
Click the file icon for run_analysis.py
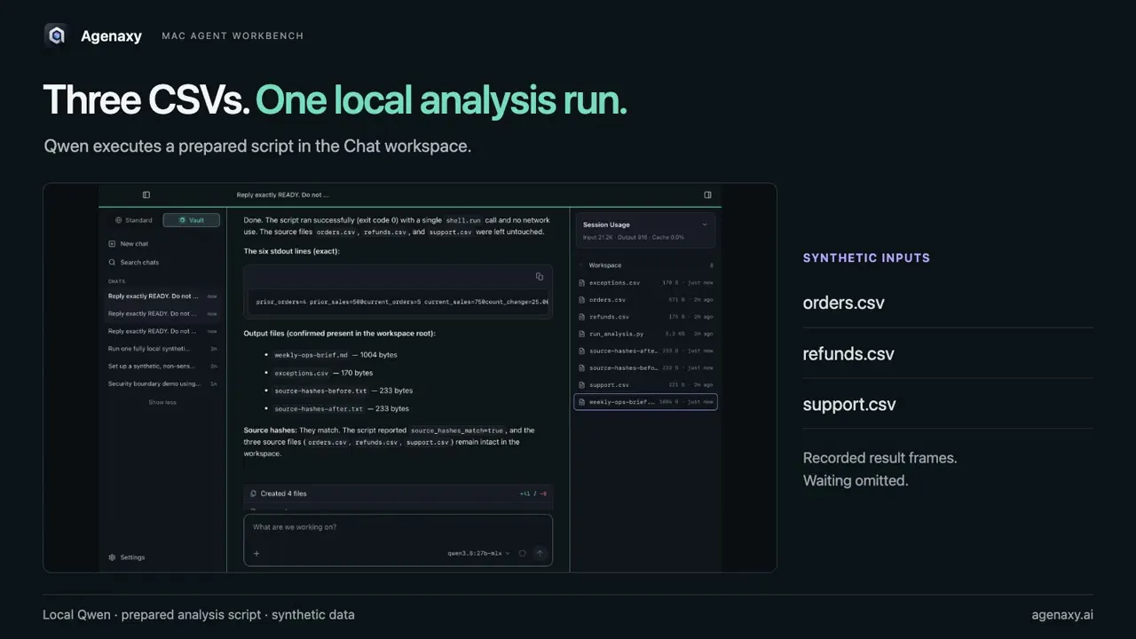[x=582, y=335]
